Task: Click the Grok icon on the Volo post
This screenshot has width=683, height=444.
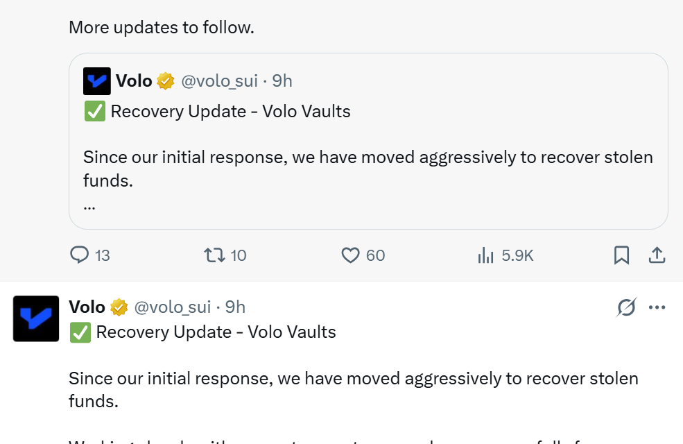Action: 626,307
